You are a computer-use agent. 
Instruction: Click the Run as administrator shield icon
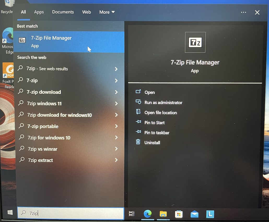(x=138, y=102)
